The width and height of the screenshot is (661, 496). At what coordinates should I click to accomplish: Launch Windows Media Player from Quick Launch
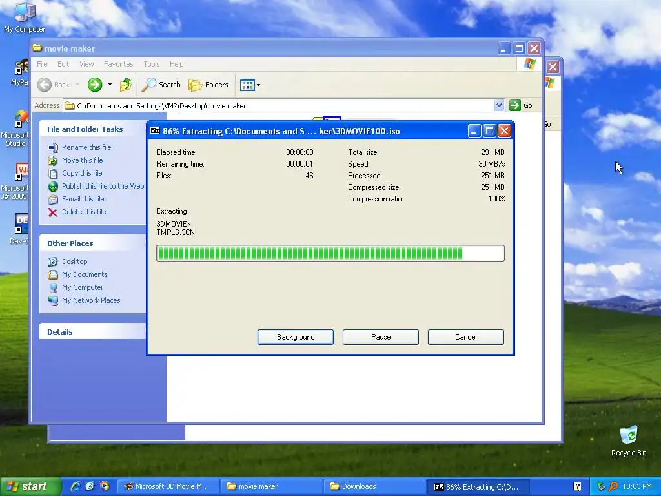[x=105, y=486]
